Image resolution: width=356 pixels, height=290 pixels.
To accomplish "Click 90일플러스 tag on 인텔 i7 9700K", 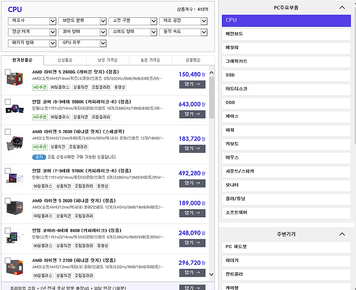I will point(43,186).
